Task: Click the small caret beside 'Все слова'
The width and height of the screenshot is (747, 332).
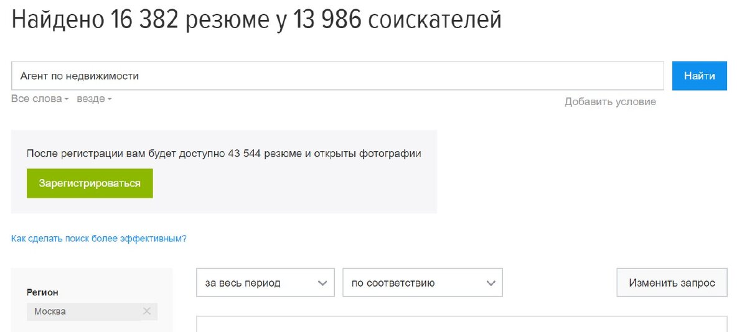Action: (x=66, y=99)
